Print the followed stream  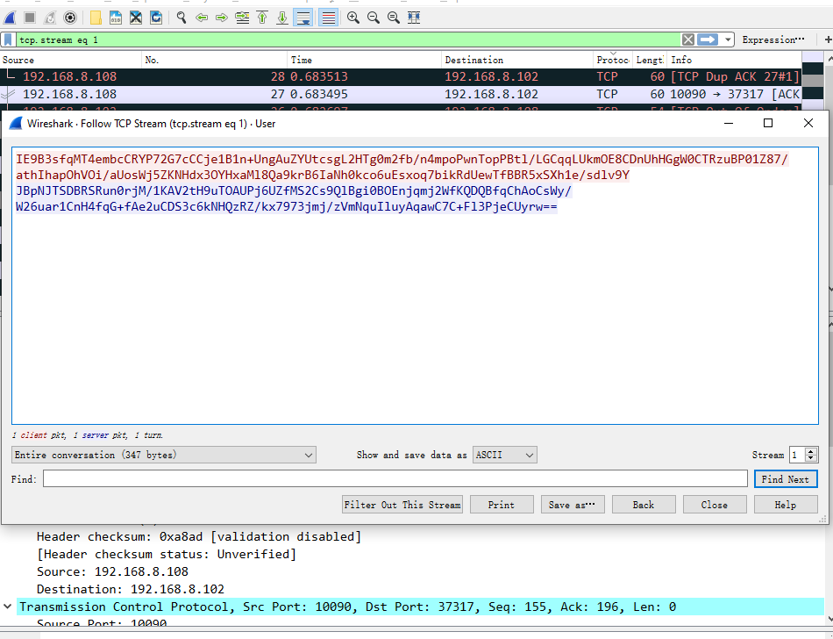(502, 505)
